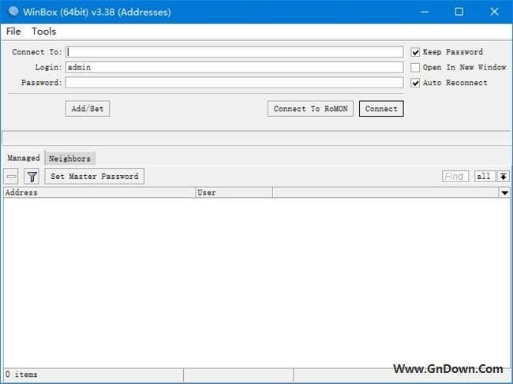Image resolution: width=513 pixels, height=384 pixels.
Task: Click the remove entry minus icon
Action: pos(11,177)
